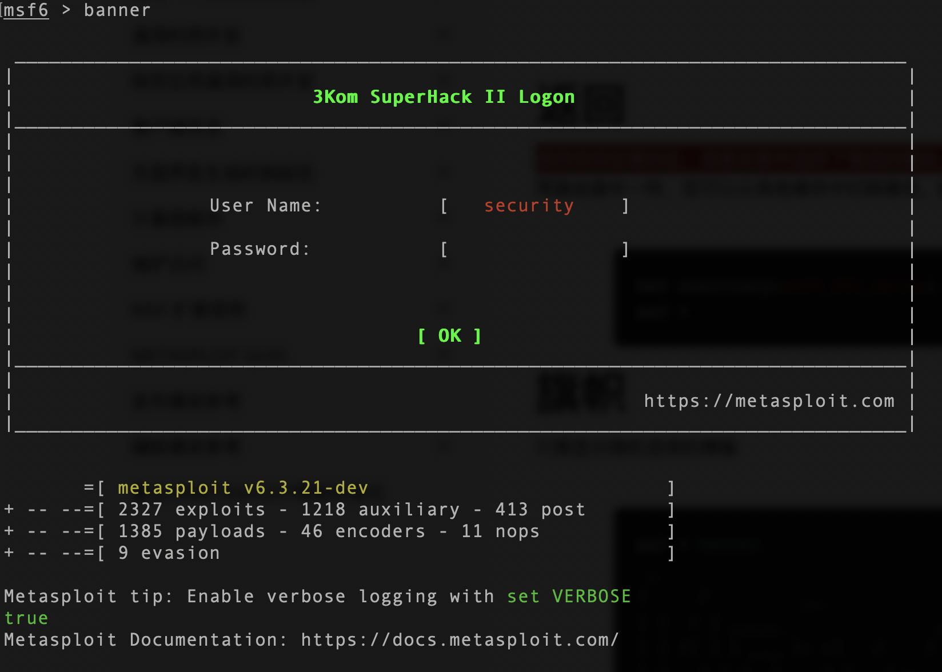
Task: Click the 'metasploit v6.3.21-dev' version text
Action: pos(243,488)
